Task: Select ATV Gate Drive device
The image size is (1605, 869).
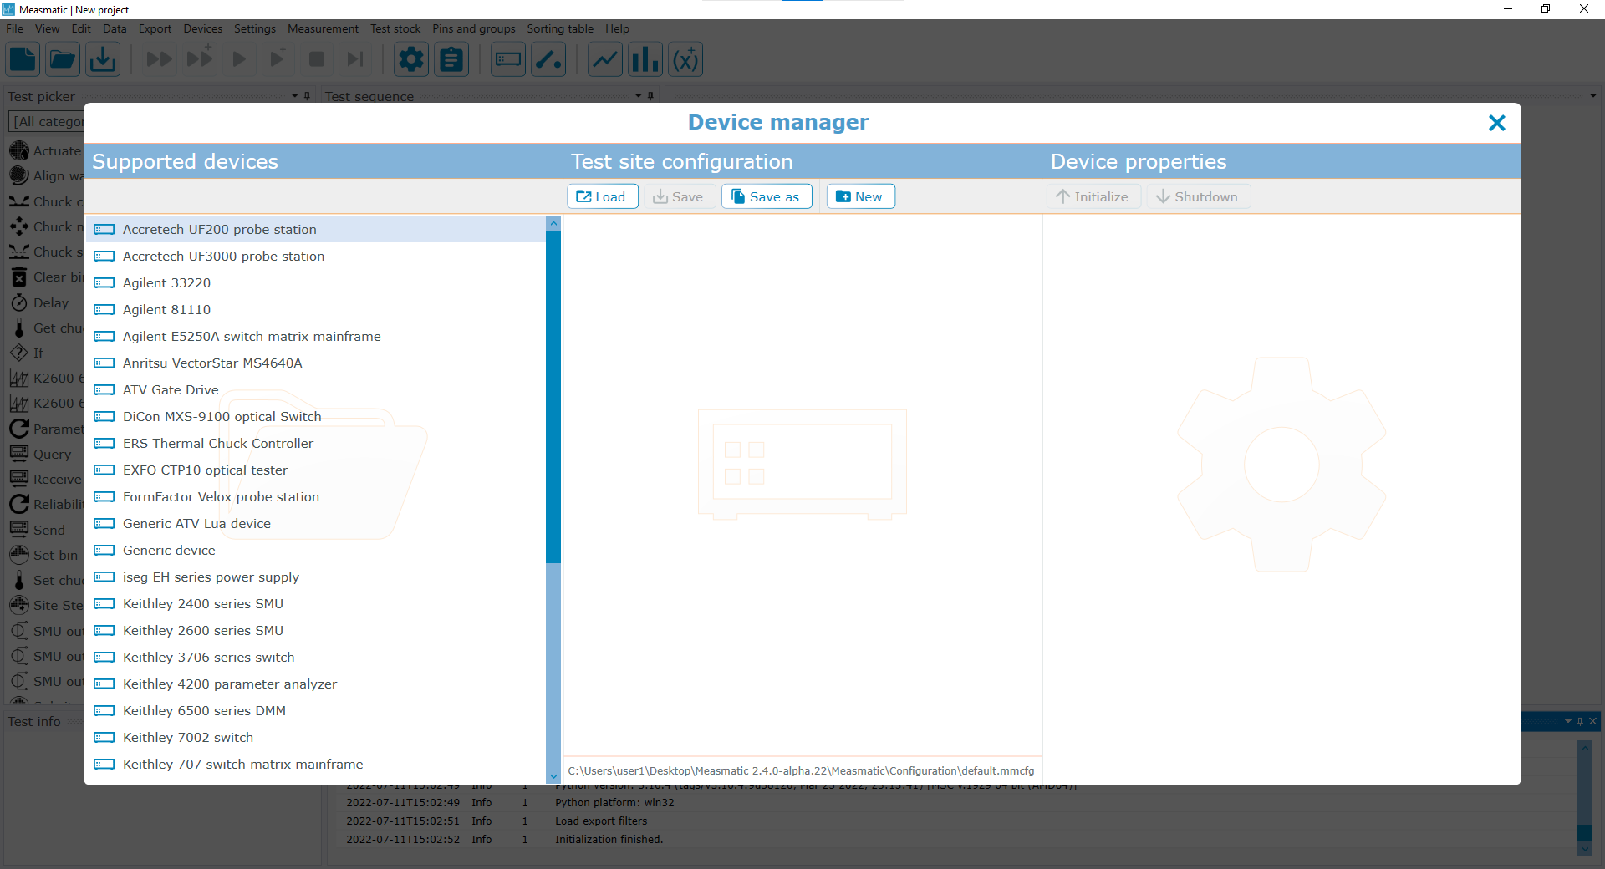Action: pos(315,389)
